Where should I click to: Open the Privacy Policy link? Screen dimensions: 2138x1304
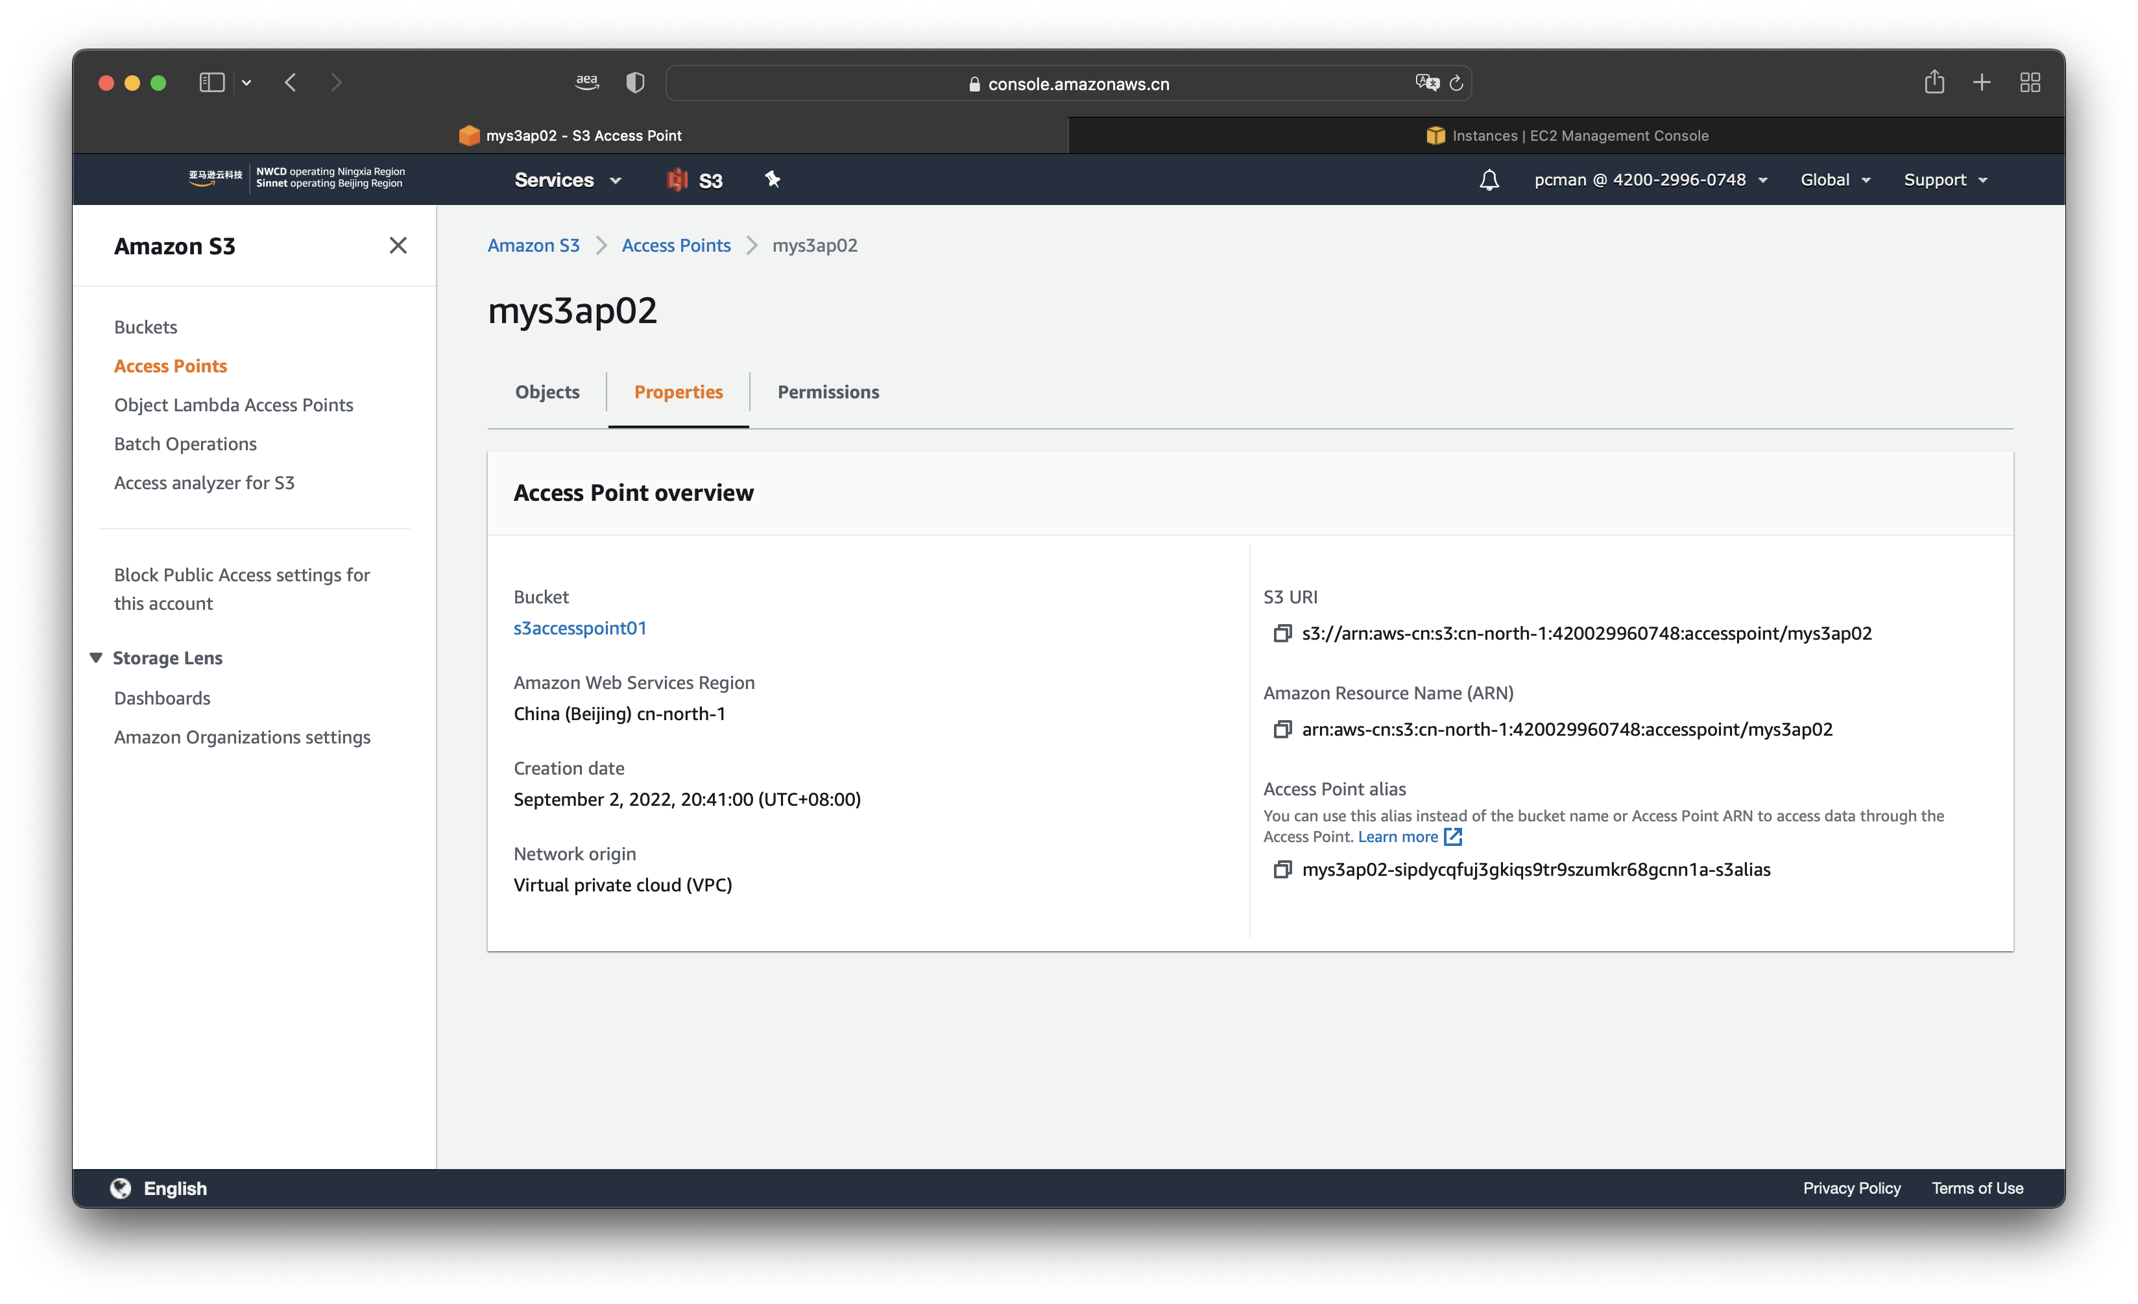coord(1852,1188)
